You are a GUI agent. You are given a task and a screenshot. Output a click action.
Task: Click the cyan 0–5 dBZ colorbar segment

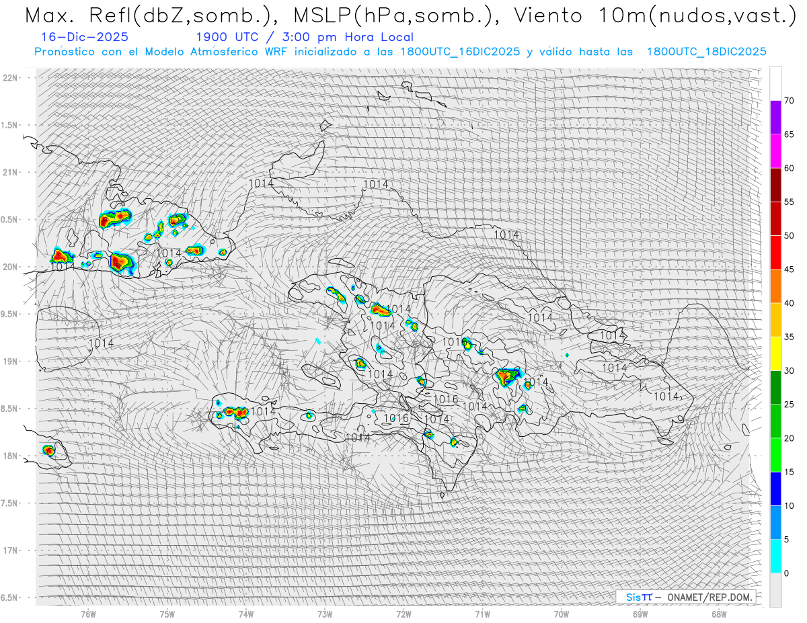coord(775,556)
